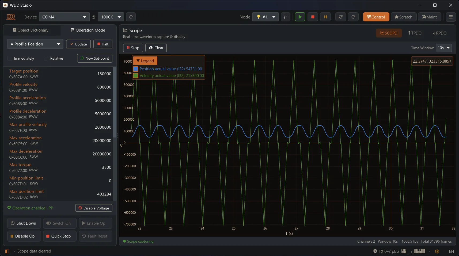Click the blue Position actual value swatch

click(x=136, y=69)
